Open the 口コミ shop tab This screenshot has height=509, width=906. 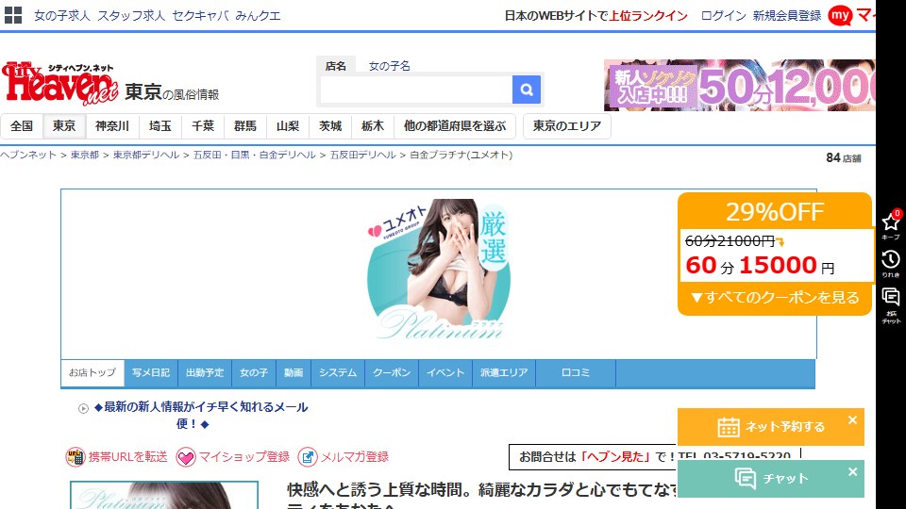pyautogui.click(x=576, y=373)
